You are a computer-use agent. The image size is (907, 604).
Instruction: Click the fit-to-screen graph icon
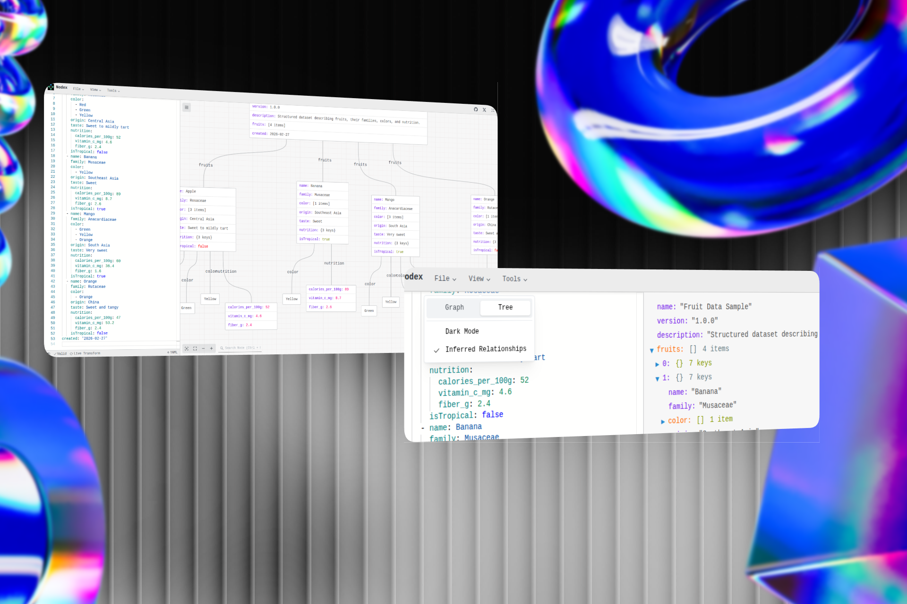coord(195,349)
